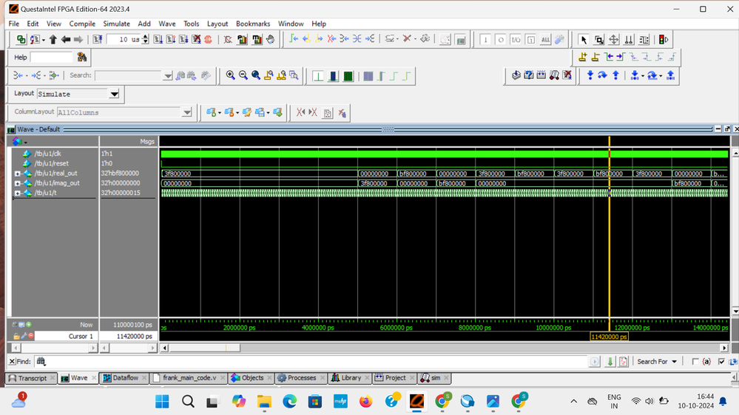
Task: Toggle the checked box in Find bar
Action: tap(721, 362)
